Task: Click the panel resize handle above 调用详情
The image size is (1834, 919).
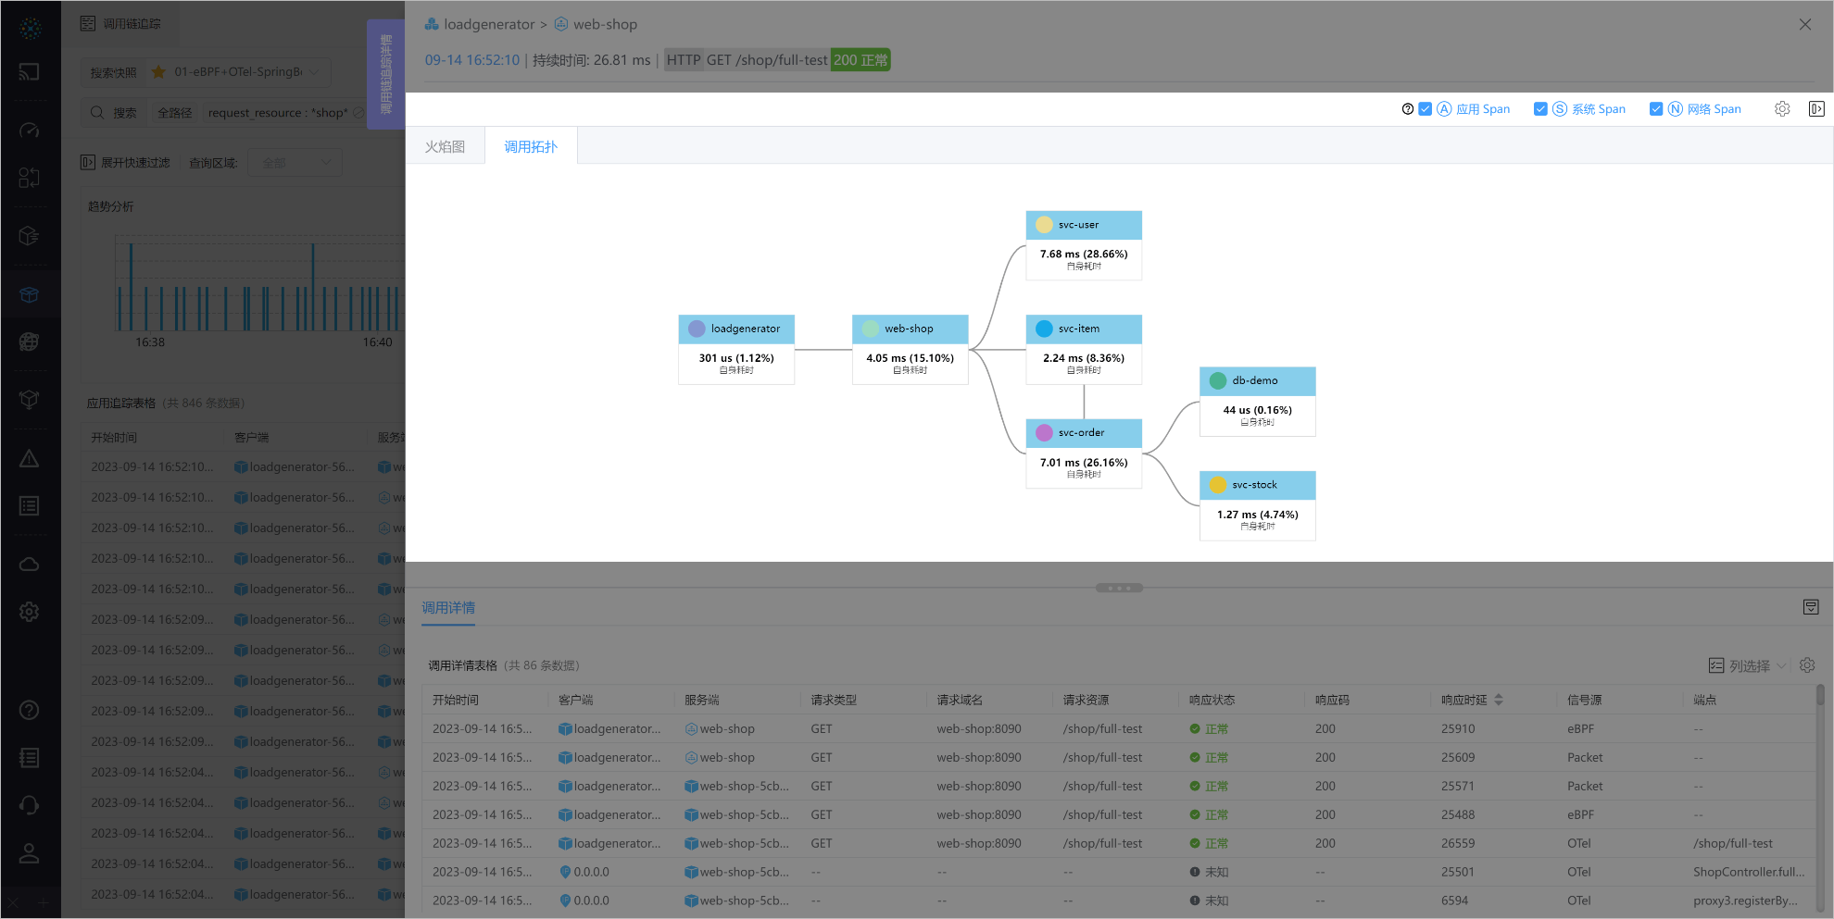Action: click(1119, 588)
